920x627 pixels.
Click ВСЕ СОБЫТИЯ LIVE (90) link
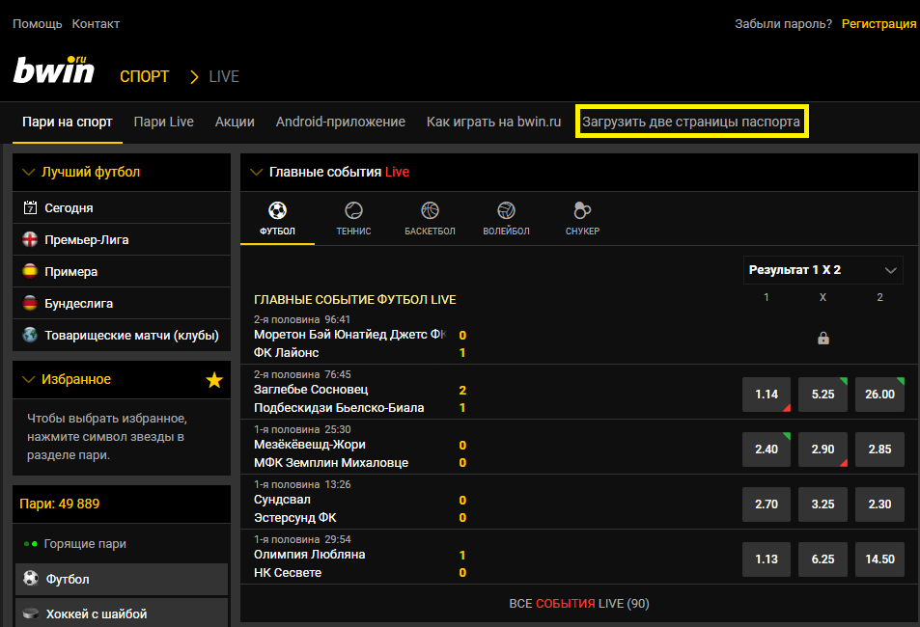coord(579,604)
